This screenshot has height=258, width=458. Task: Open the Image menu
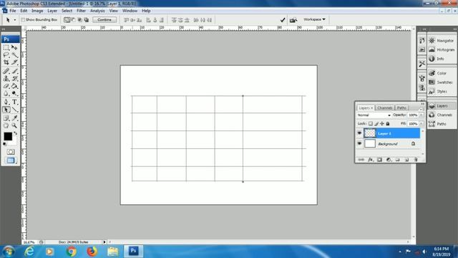coord(37,11)
